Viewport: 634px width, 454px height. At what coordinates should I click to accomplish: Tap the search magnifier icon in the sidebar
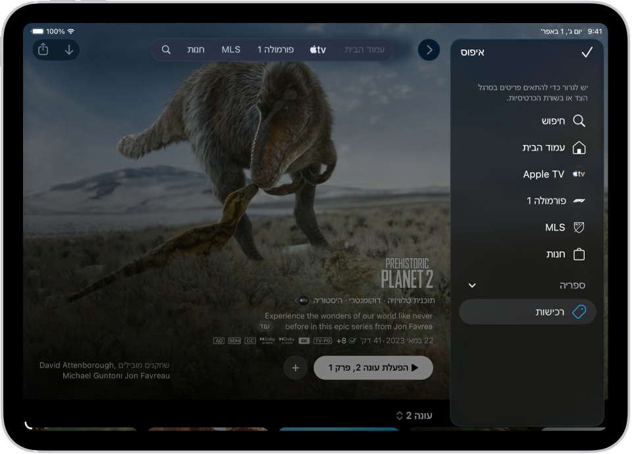(579, 121)
